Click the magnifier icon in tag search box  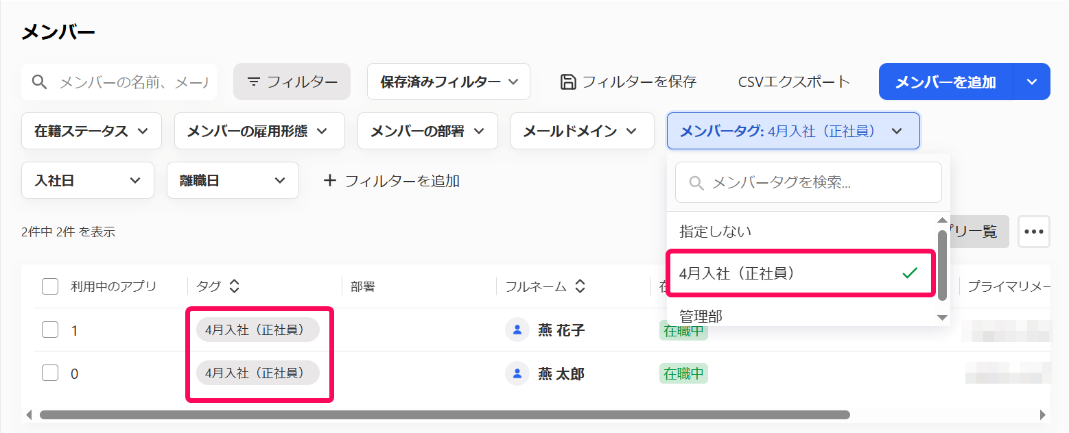[696, 183]
